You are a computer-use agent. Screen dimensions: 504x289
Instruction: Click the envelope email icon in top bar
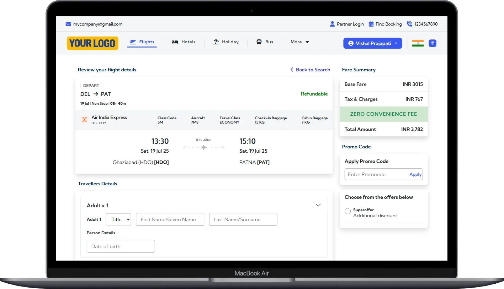68,24
